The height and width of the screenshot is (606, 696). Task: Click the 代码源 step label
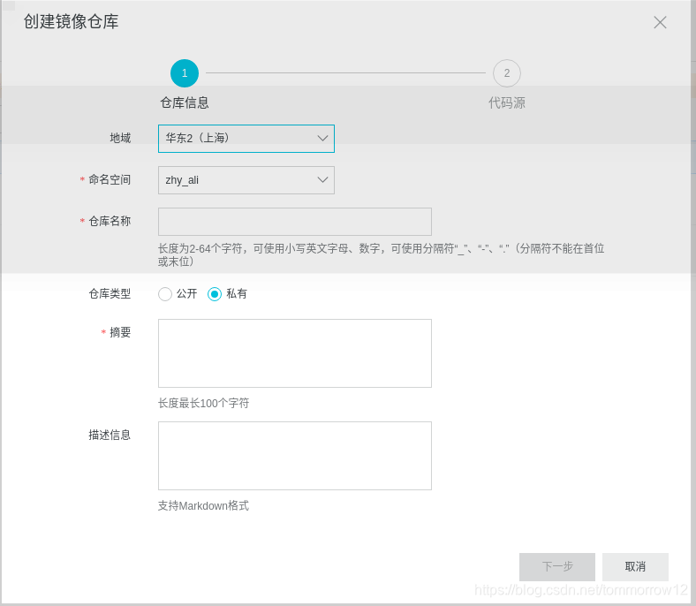coord(506,103)
